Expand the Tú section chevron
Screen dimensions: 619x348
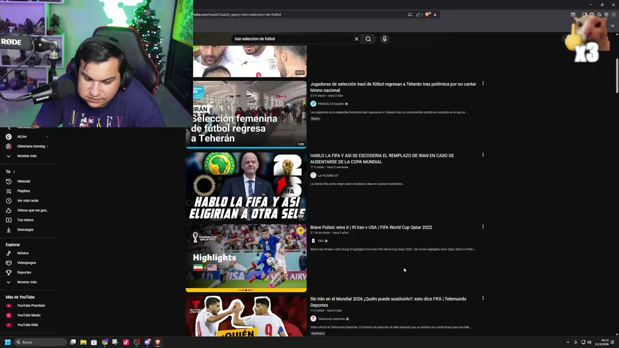click(x=14, y=172)
